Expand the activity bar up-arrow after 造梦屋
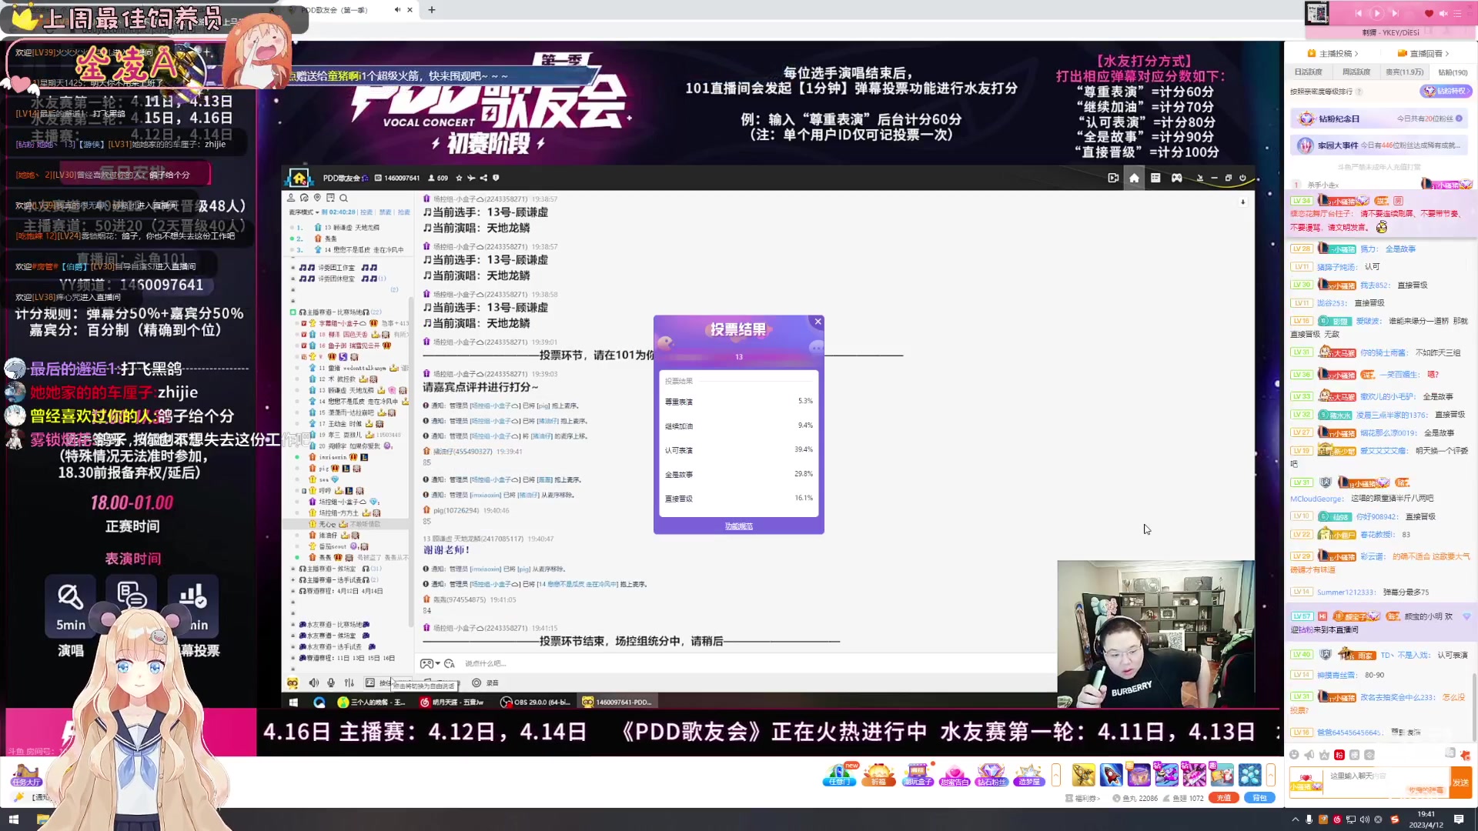 tap(1056, 774)
